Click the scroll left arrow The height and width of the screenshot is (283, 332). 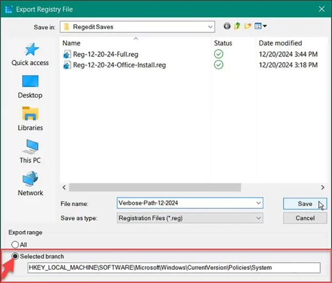click(x=64, y=187)
